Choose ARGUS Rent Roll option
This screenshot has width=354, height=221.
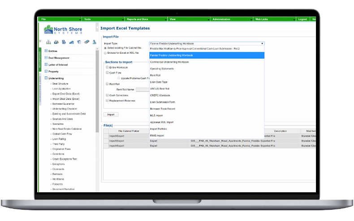point(207,89)
